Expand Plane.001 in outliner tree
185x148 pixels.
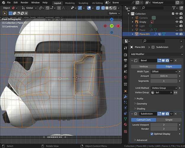coord(133,34)
